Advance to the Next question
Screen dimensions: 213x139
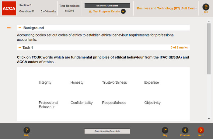201,130
